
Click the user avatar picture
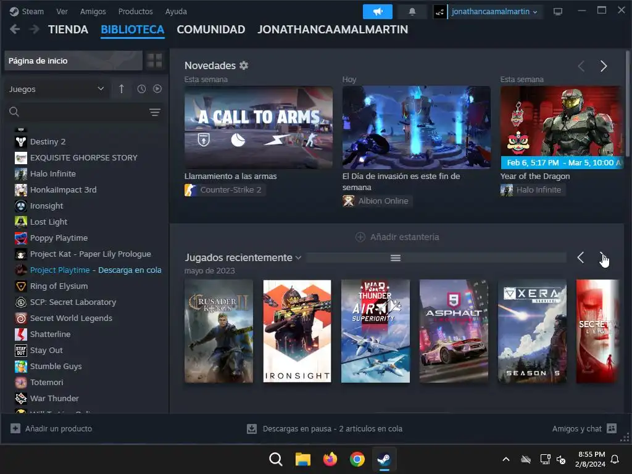[x=439, y=12]
